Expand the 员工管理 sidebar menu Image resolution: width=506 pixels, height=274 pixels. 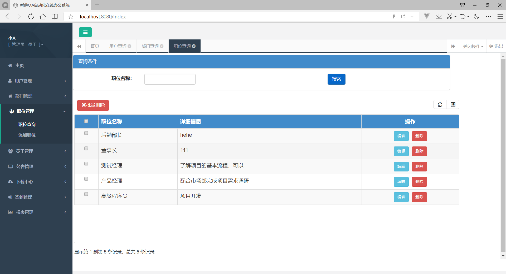point(36,151)
